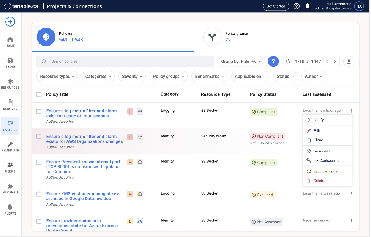Click the Get Started button
Viewport: 371px width, 237px height.
point(276,6)
